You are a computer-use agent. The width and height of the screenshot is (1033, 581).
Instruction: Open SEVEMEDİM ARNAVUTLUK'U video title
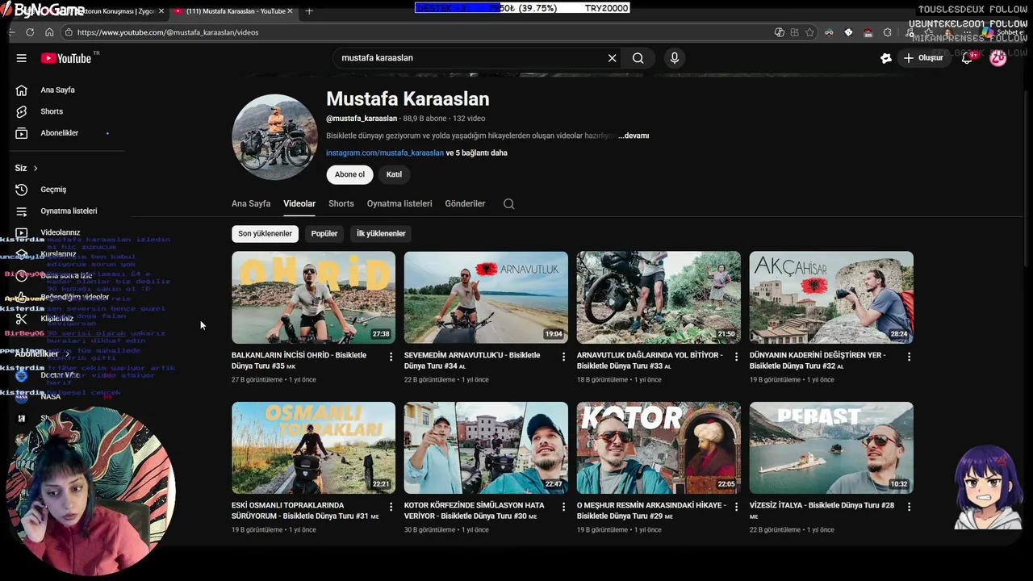click(x=473, y=360)
